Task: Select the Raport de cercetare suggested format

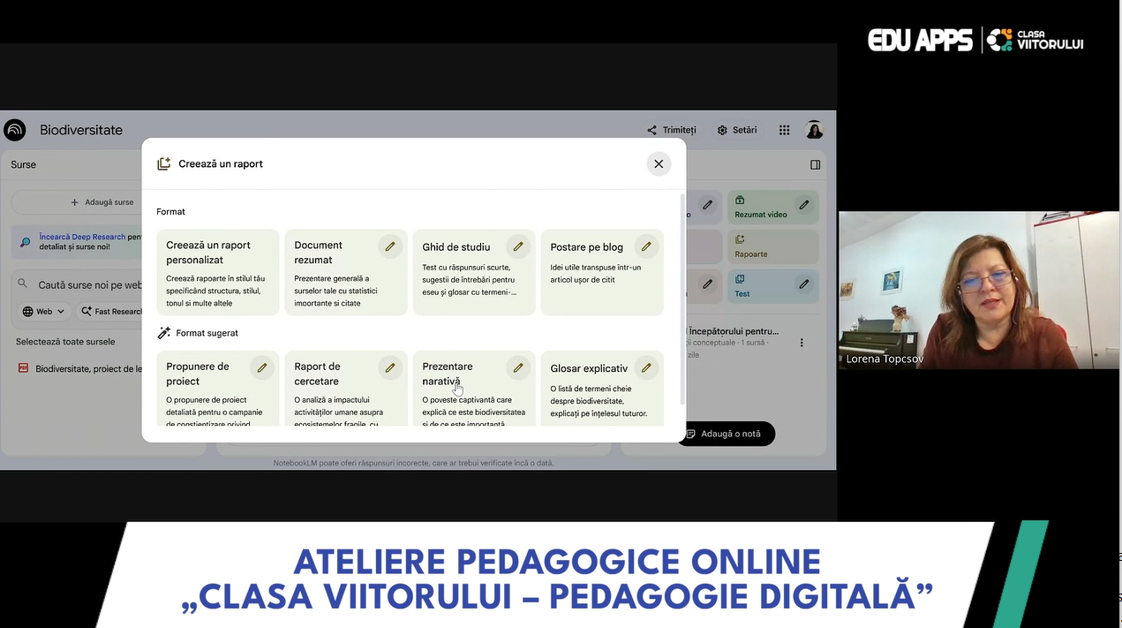Action: click(x=346, y=390)
